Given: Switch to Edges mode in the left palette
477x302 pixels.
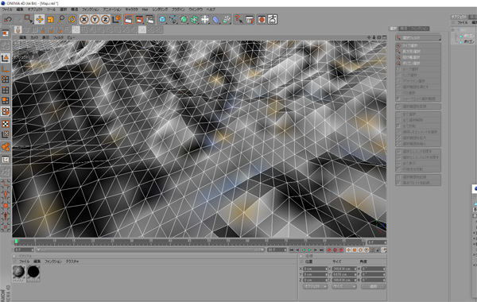Looking at the screenshot, I should 6,90.
